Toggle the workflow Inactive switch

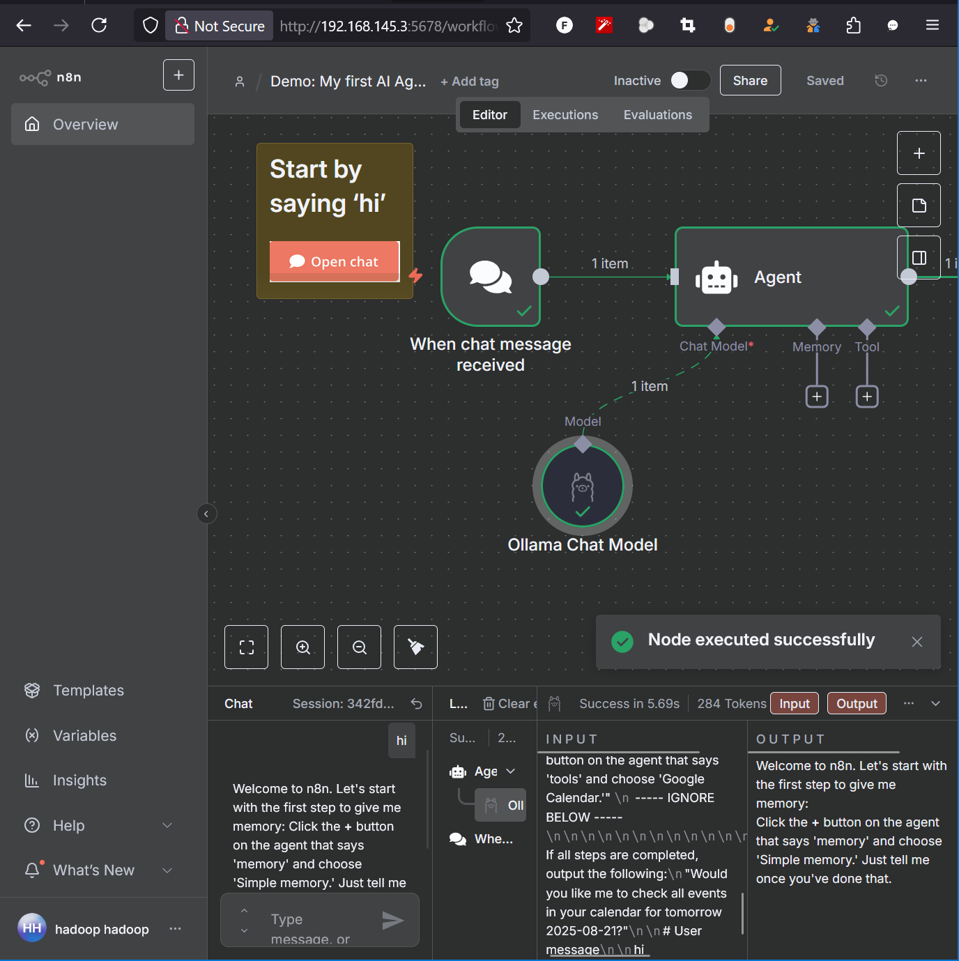[689, 80]
